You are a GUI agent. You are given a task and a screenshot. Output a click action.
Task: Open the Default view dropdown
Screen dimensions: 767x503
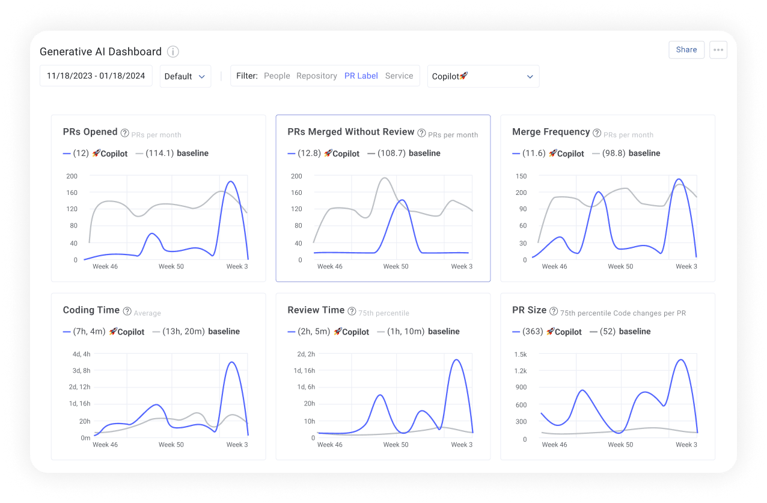(185, 76)
